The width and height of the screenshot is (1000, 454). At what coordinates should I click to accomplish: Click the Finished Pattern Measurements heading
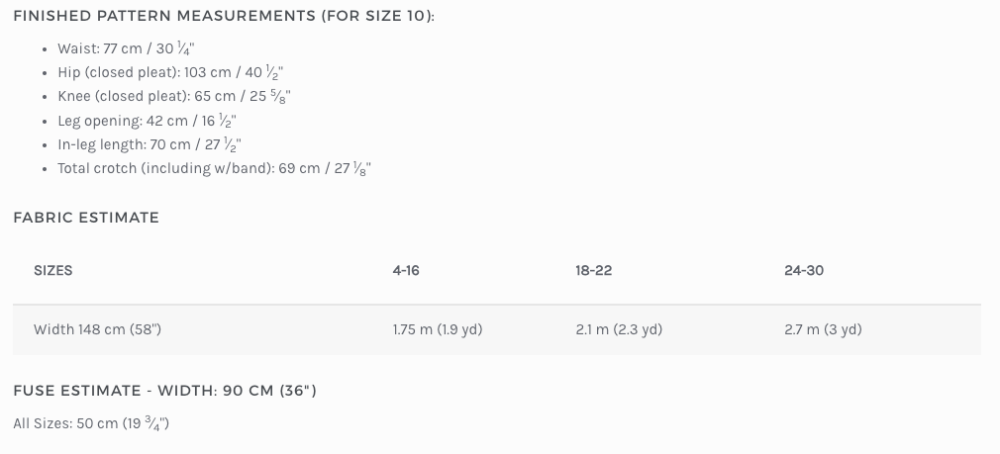tap(224, 16)
